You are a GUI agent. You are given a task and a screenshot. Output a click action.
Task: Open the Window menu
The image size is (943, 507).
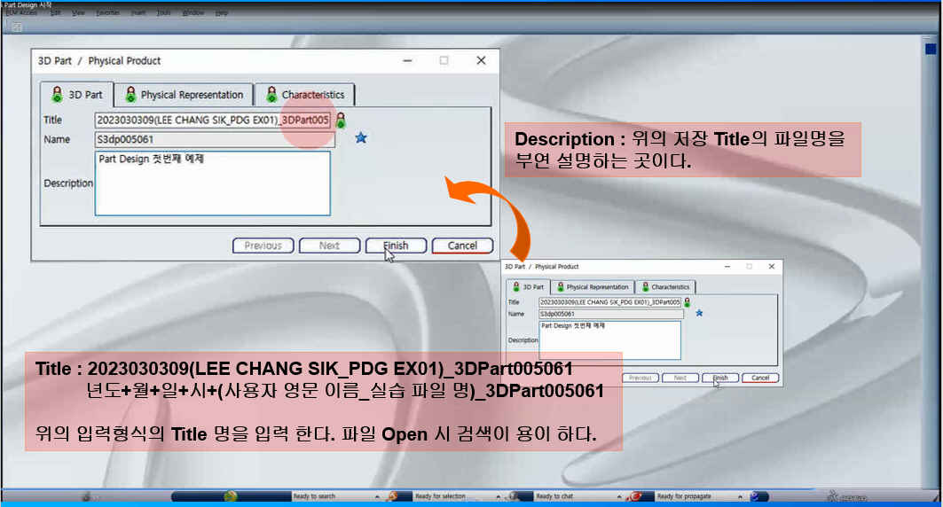coord(193,12)
